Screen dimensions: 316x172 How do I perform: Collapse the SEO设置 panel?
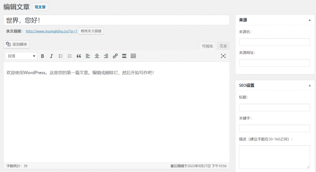click(310, 86)
